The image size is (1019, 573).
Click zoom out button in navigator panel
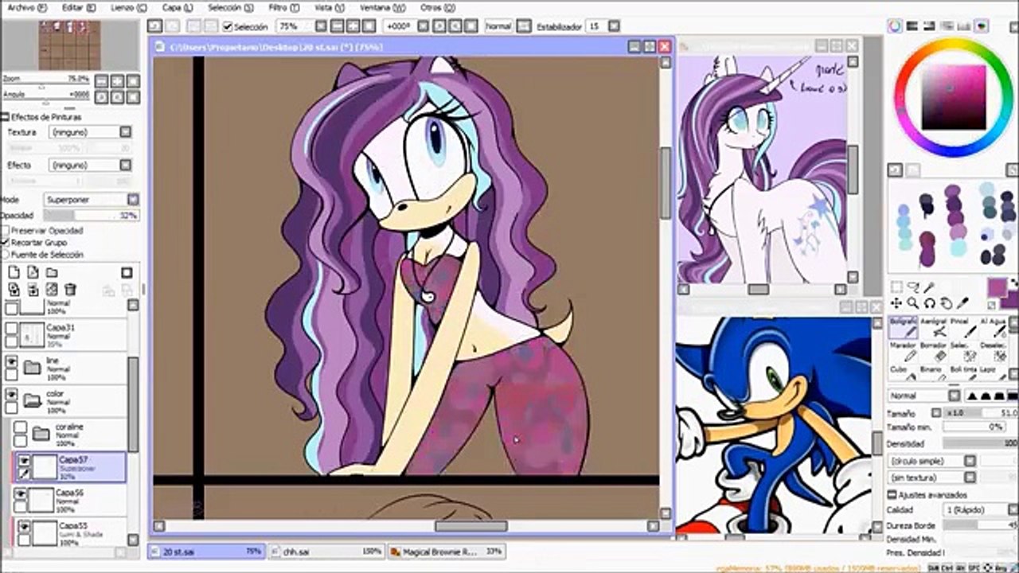101,80
